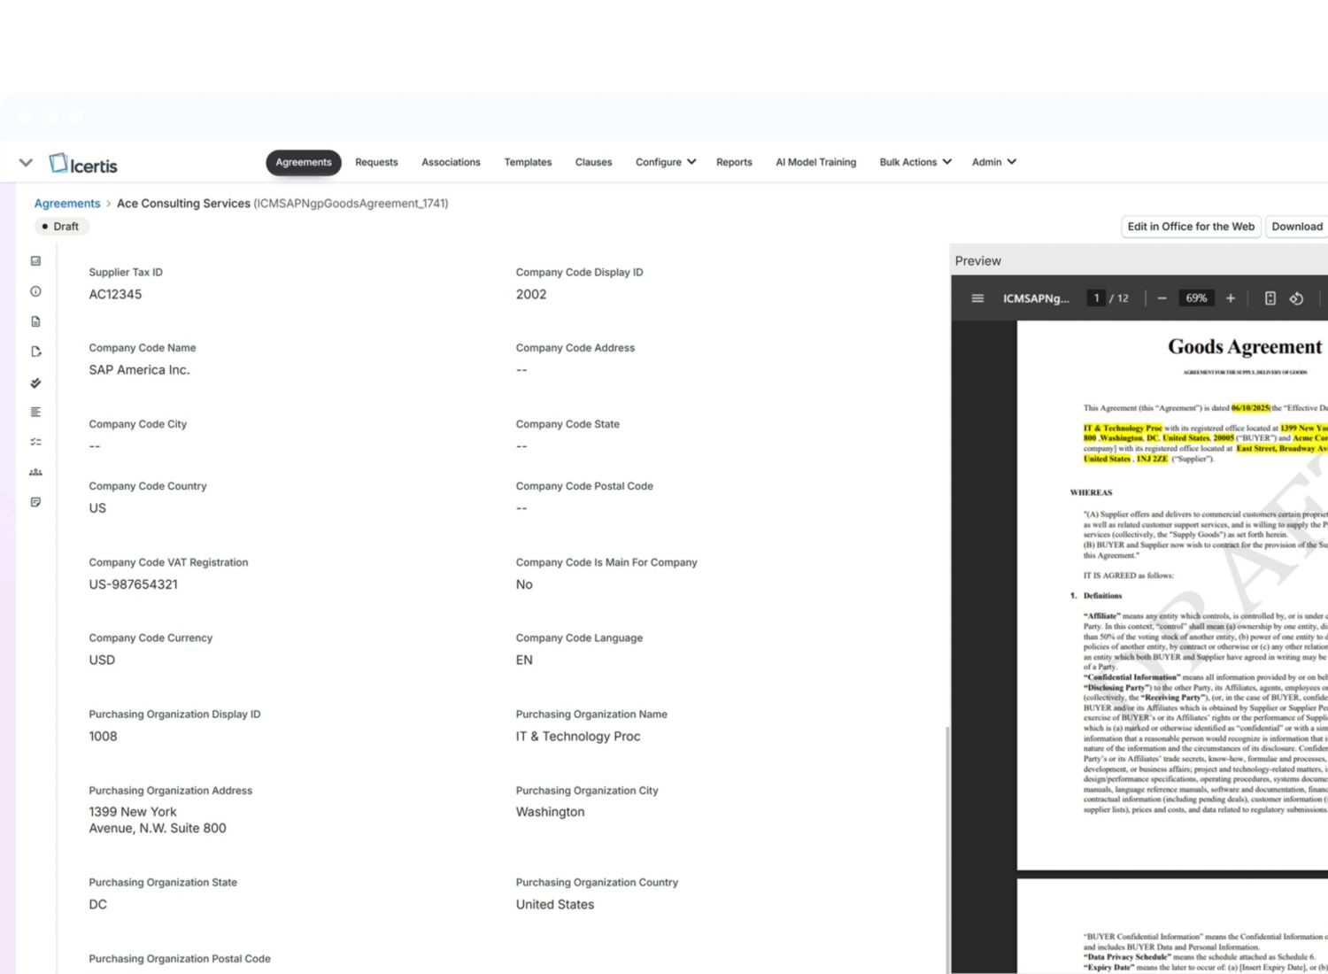Viewport: 1328px width, 974px height.
Task: Switch to the Templates tab
Action: pos(528,162)
